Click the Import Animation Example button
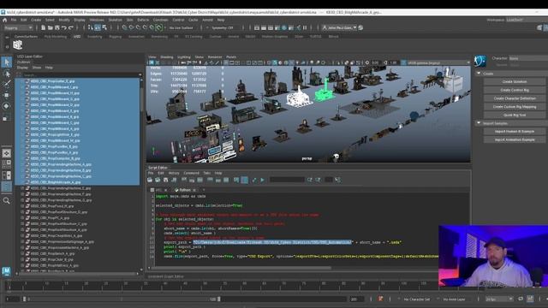 point(515,139)
